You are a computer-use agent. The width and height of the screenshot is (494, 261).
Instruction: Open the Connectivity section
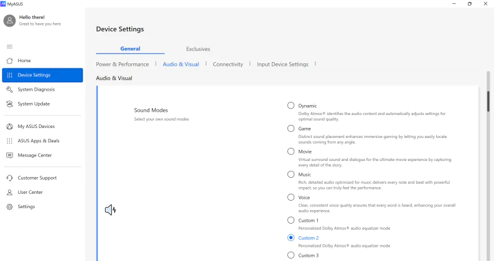pos(228,64)
